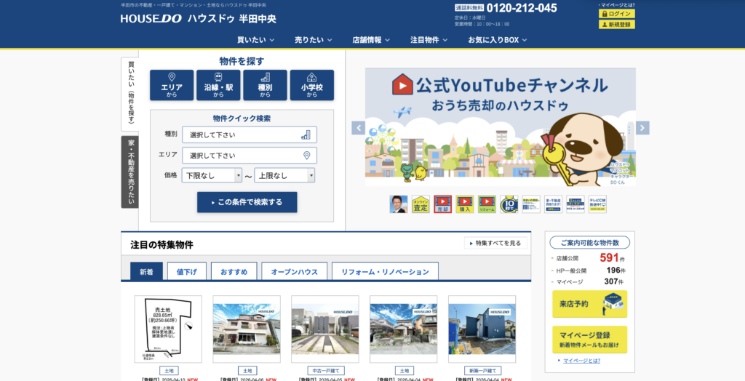Click the 公式YouTubeチャンネル banner
This screenshot has width=745, height=381.
[501, 127]
